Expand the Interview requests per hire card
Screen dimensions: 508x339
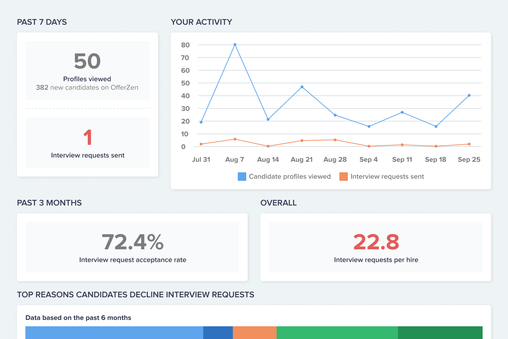coord(376,247)
